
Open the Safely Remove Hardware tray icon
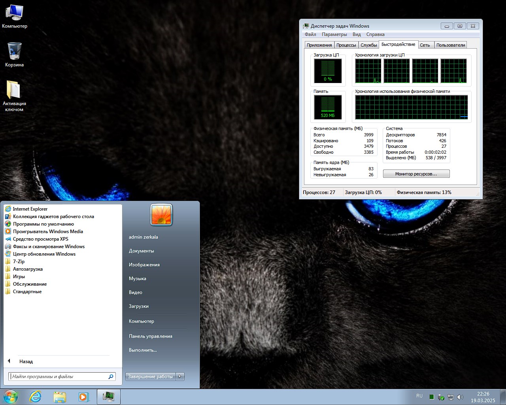tap(441, 397)
